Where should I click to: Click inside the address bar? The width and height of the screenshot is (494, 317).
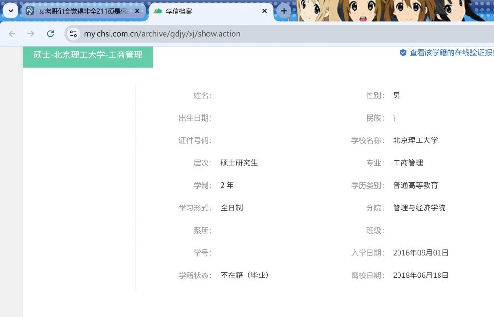coord(193,34)
